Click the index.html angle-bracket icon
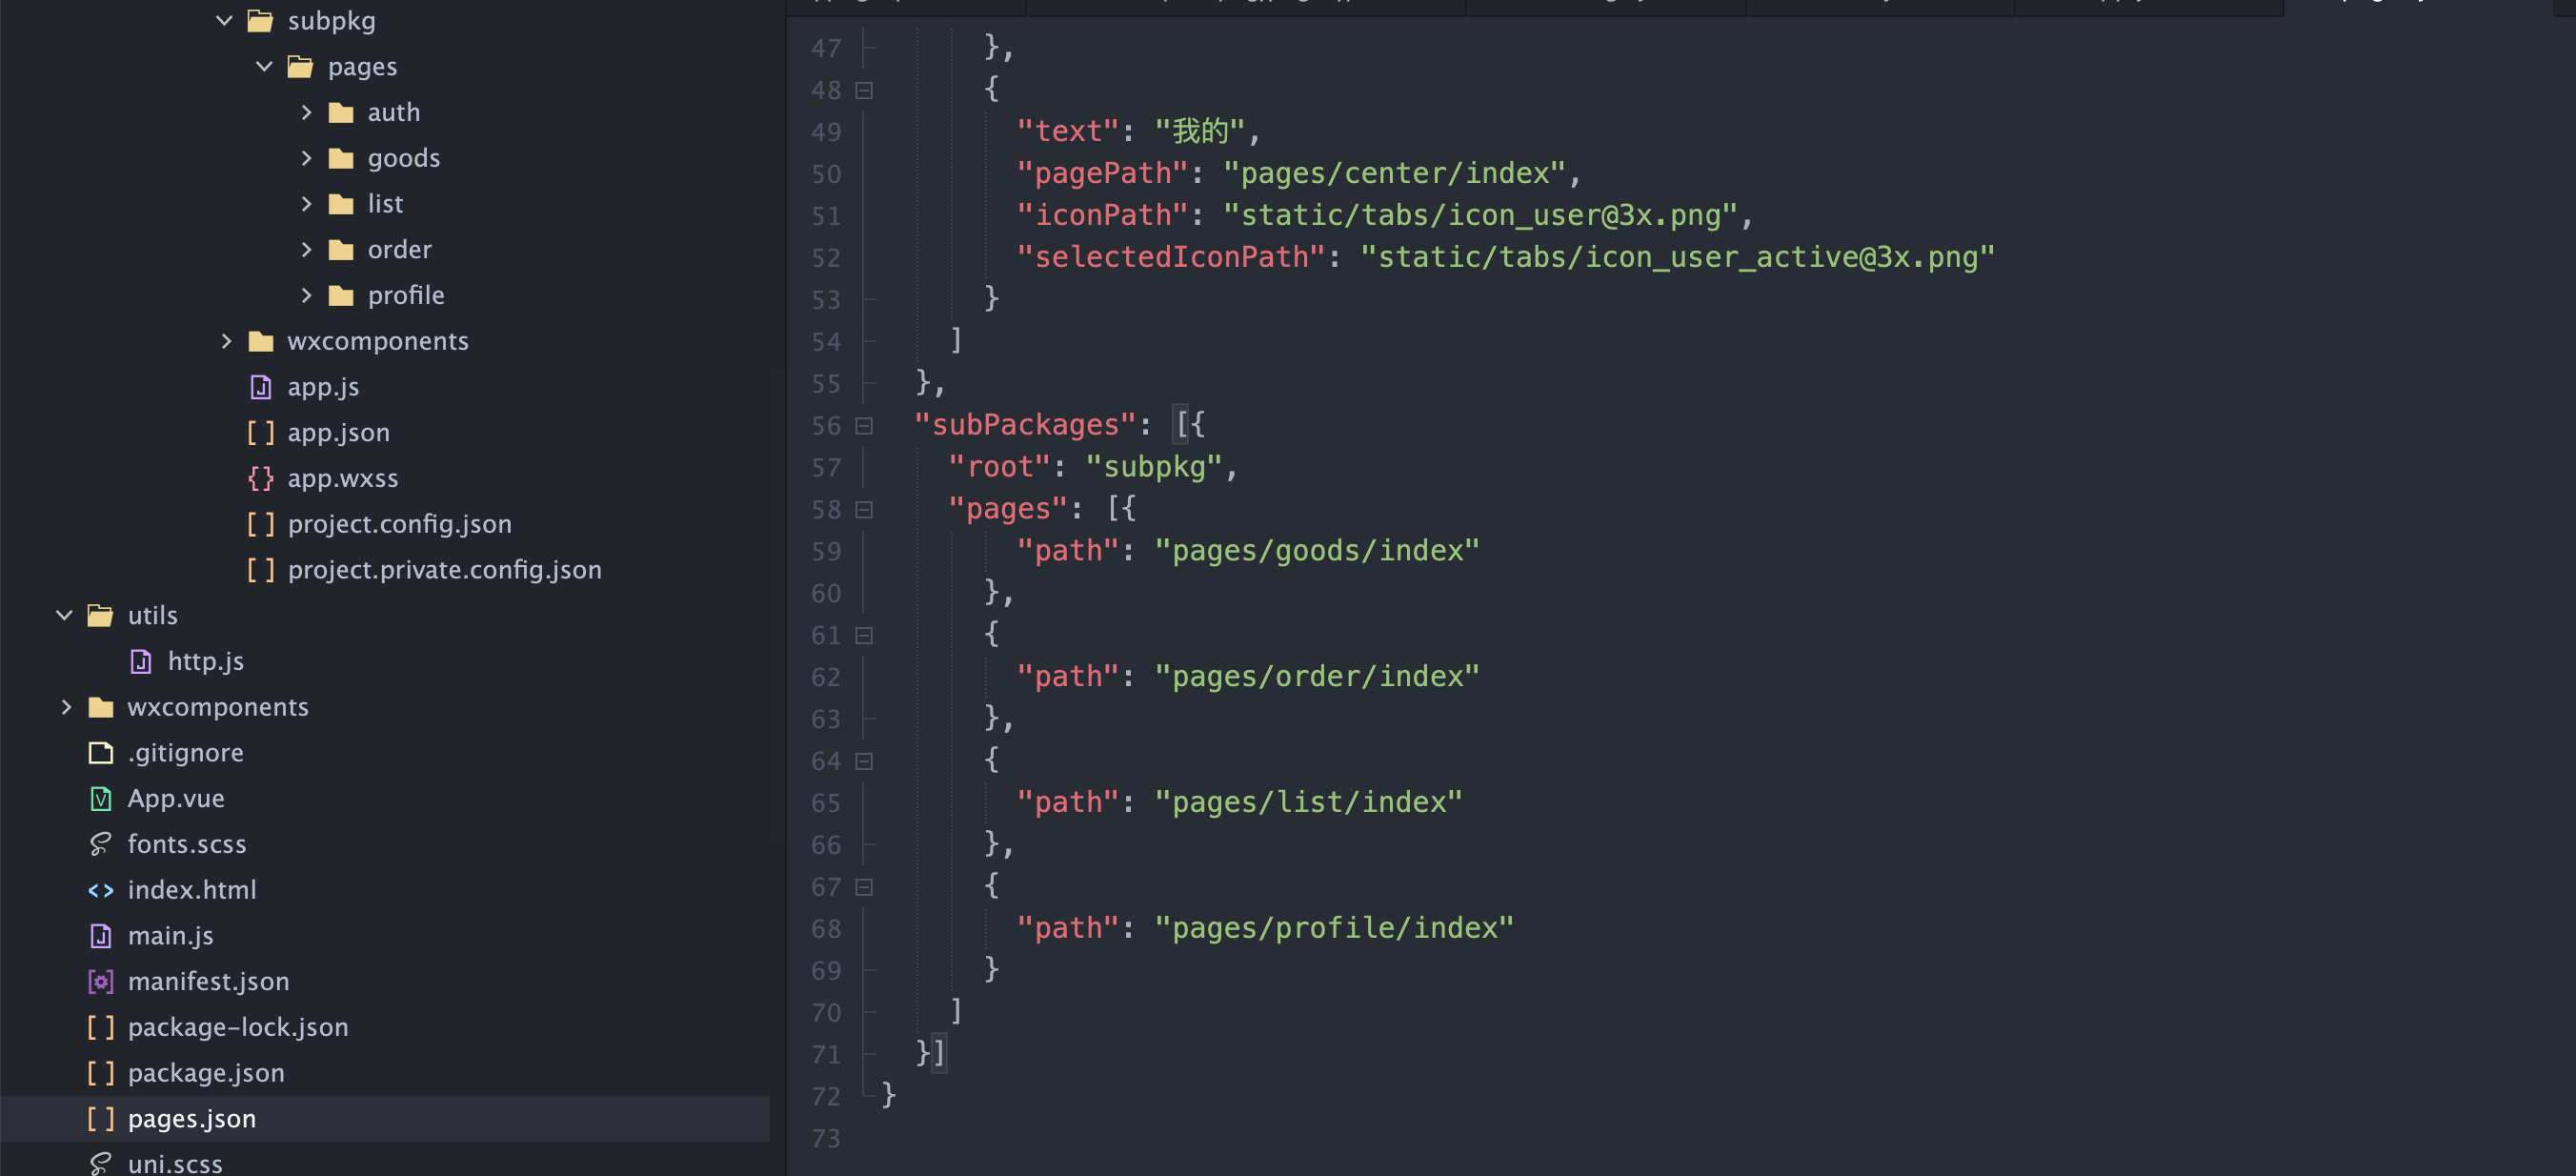Screen dimensions: 2576x1176 101,890
